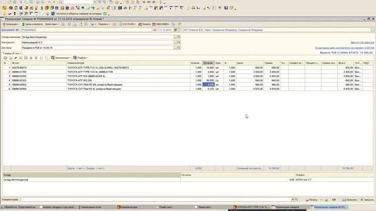Switch to the Товары (6 поз.) tab

(x=12, y=53)
